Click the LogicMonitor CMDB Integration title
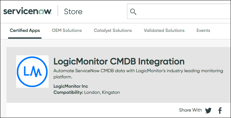Screen dimensions: 231x118 119,62
